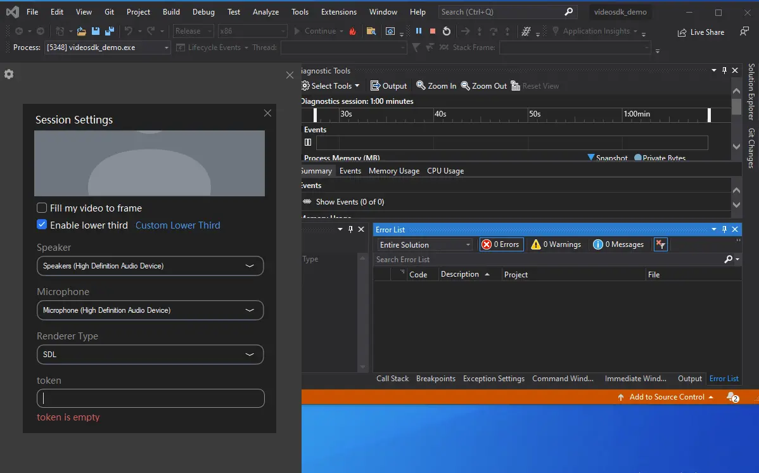Toggle the 0 Warnings filter in Error List

pyautogui.click(x=555, y=244)
